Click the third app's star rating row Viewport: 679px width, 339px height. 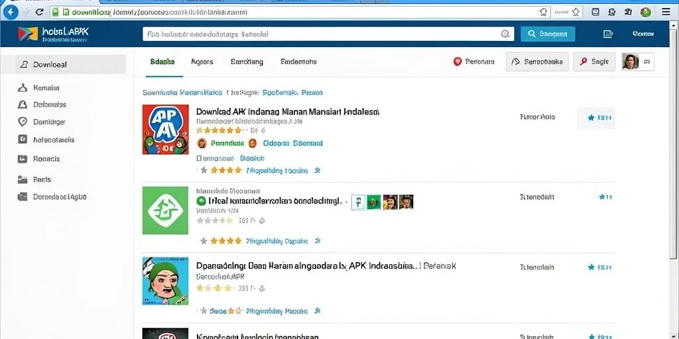(214, 288)
